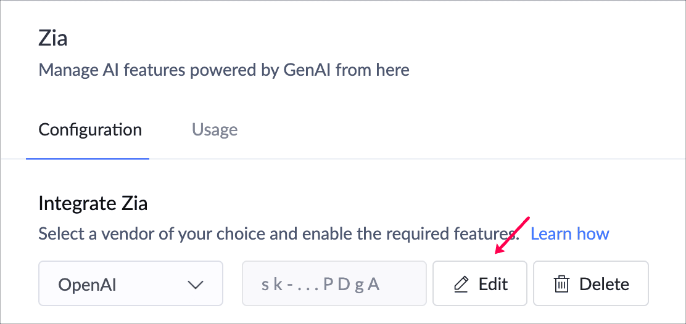This screenshot has height=324, width=686.
Task: Click the Edit text label
Action: [x=493, y=285]
